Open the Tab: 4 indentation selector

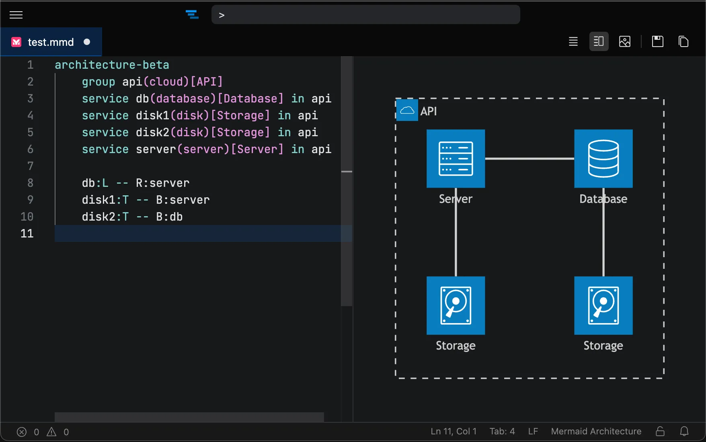click(x=502, y=431)
